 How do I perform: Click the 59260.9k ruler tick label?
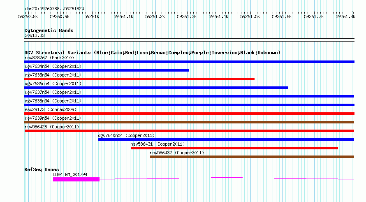[60, 16]
